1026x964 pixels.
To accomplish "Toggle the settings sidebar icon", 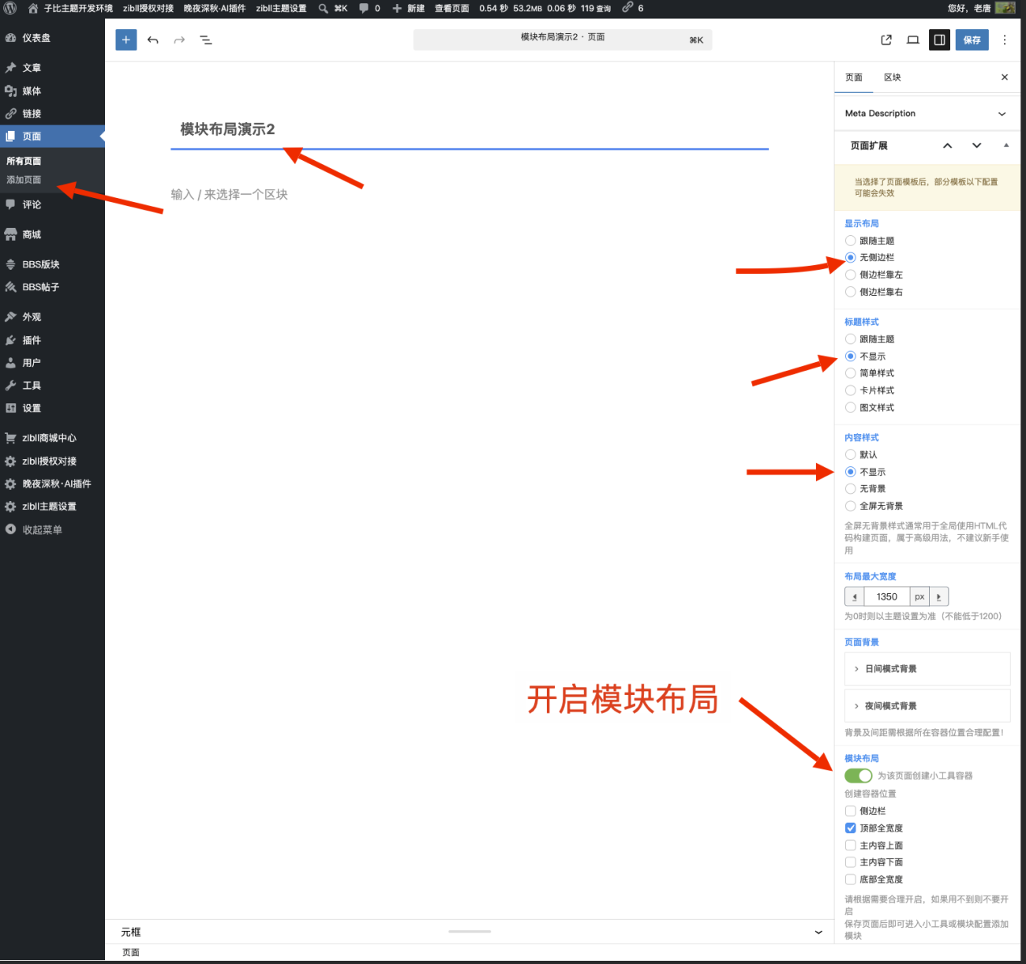I will point(939,39).
